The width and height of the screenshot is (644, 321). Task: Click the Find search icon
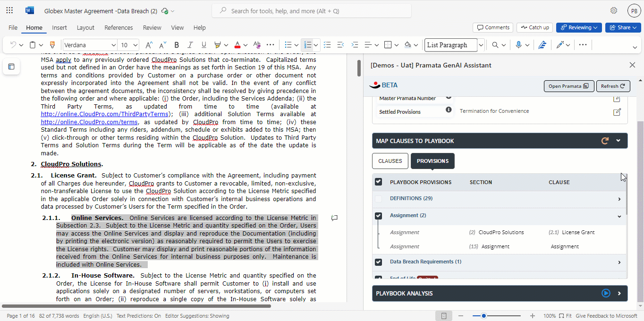click(x=495, y=45)
